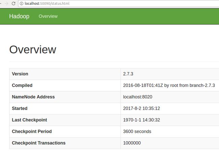Select the version value 2.7.3

pos(128,74)
